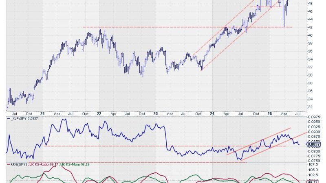Click the XLF:SPY legend line marker
The height and width of the screenshot is (183, 326).
tap(8, 118)
